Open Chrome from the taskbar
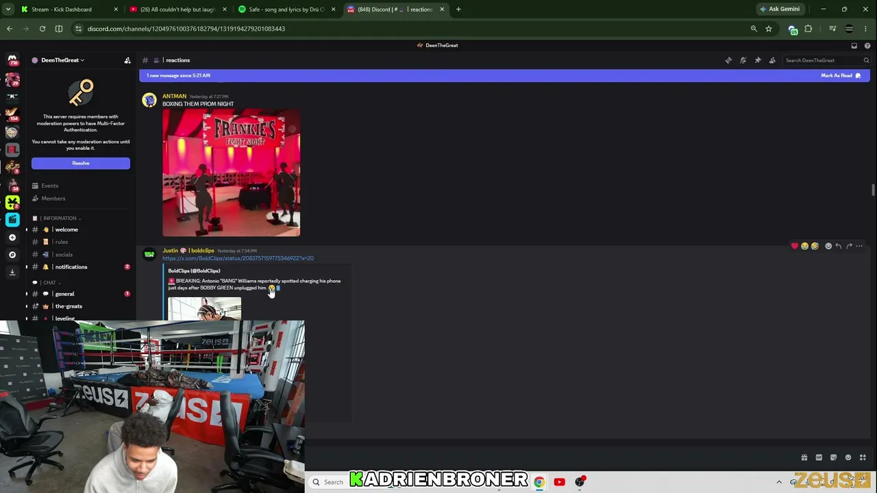877x493 pixels. [x=539, y=482]
